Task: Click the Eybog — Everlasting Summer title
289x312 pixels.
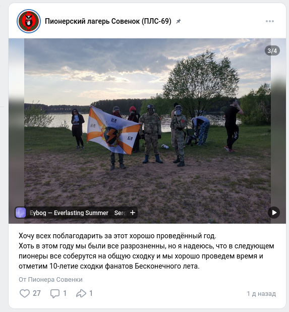Action: [x=69, y=213]
